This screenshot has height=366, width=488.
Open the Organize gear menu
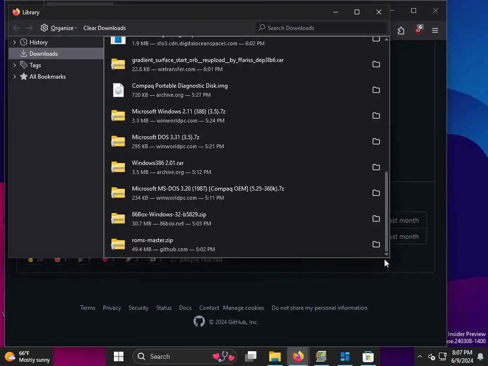pos(59,28)
